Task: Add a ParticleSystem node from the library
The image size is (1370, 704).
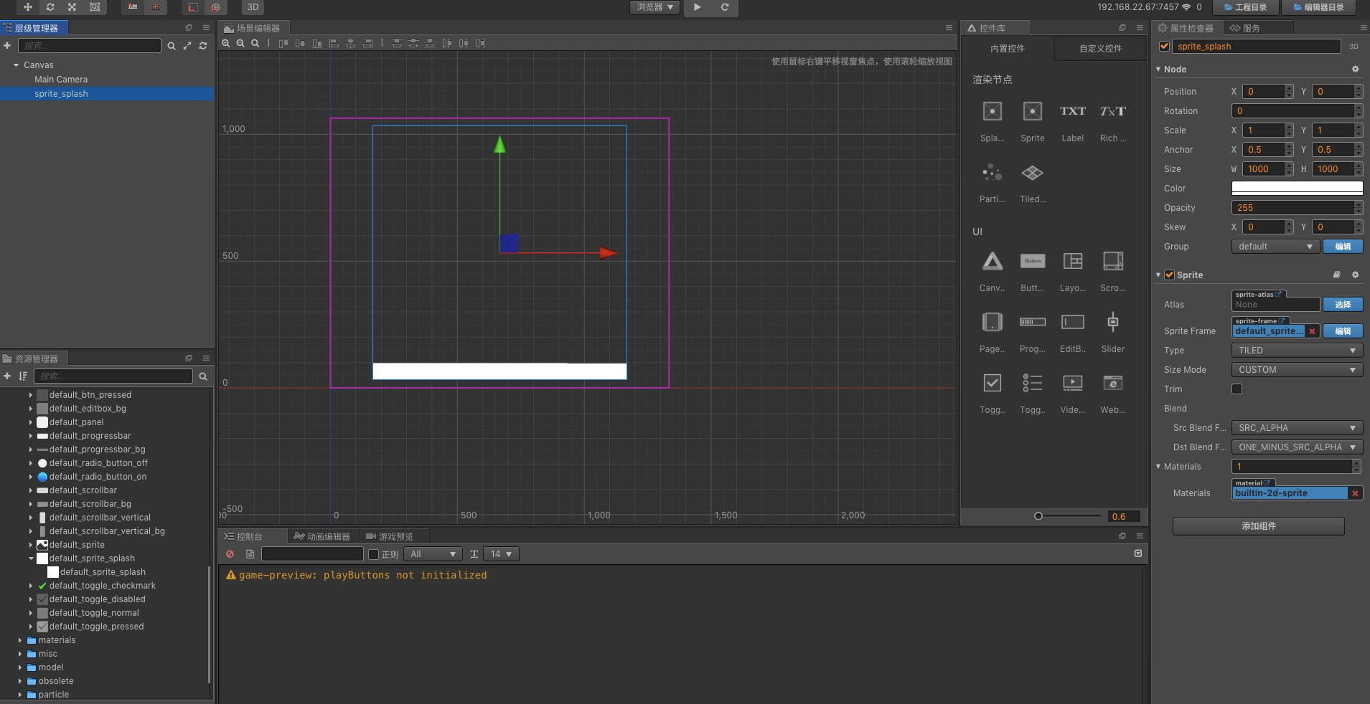Action: (992, 183)
